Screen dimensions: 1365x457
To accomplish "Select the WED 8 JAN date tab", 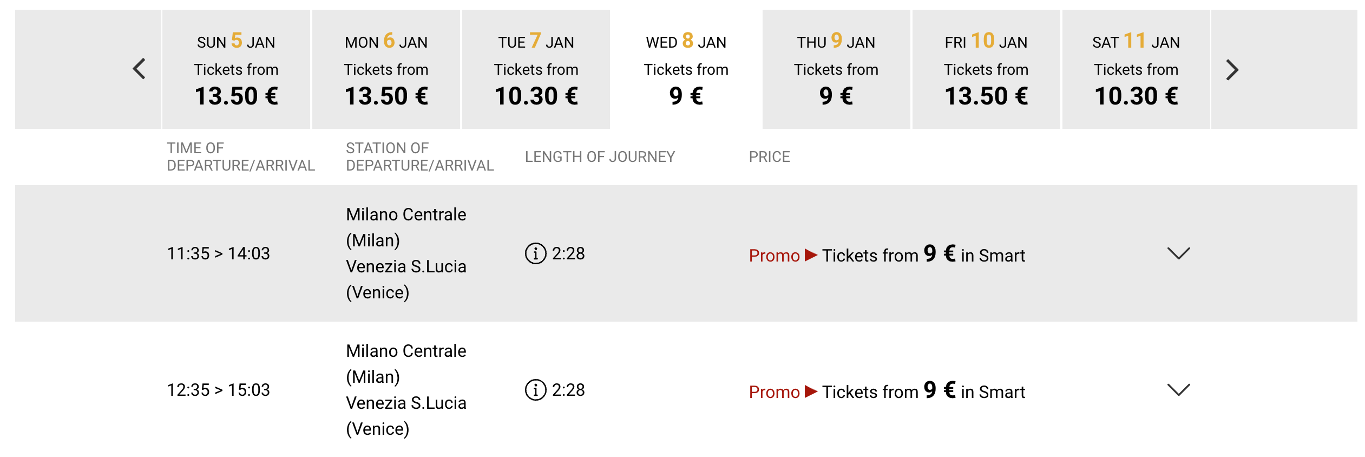I will click(686, 69).
